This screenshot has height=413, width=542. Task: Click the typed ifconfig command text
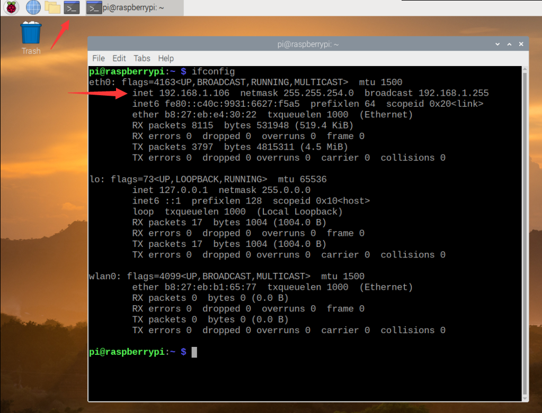click(x=214, y=71)
